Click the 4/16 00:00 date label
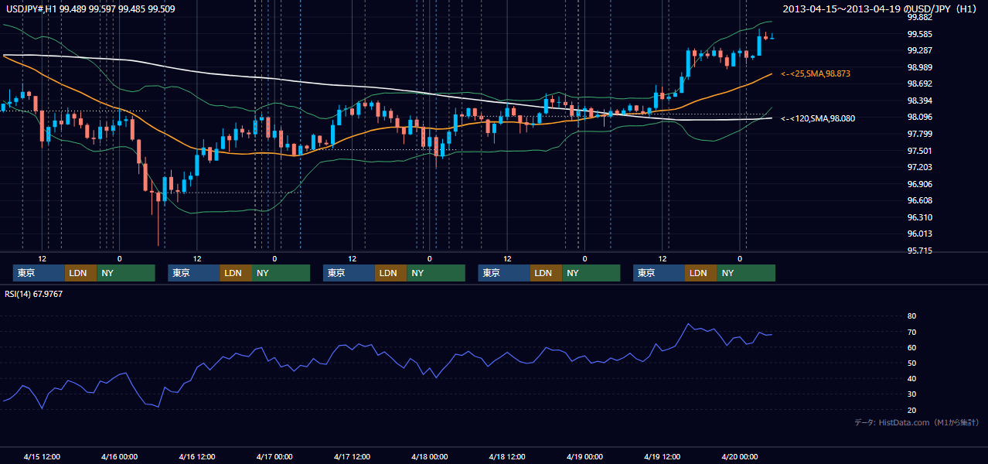Image resolution: width=988 pixels, height=464 pixels. tap(120, 457)
